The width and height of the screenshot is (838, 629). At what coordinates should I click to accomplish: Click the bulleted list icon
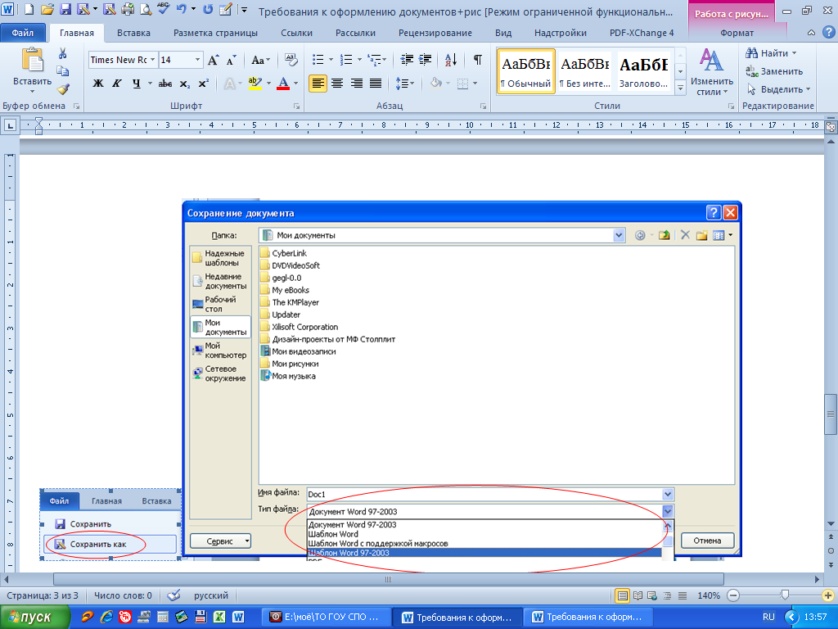pyautogui.click(x=318, y=59)
